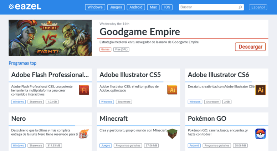The image size is (277, 151).
Task: Open the eazel logo homepage link
Action: pos(25,7)
